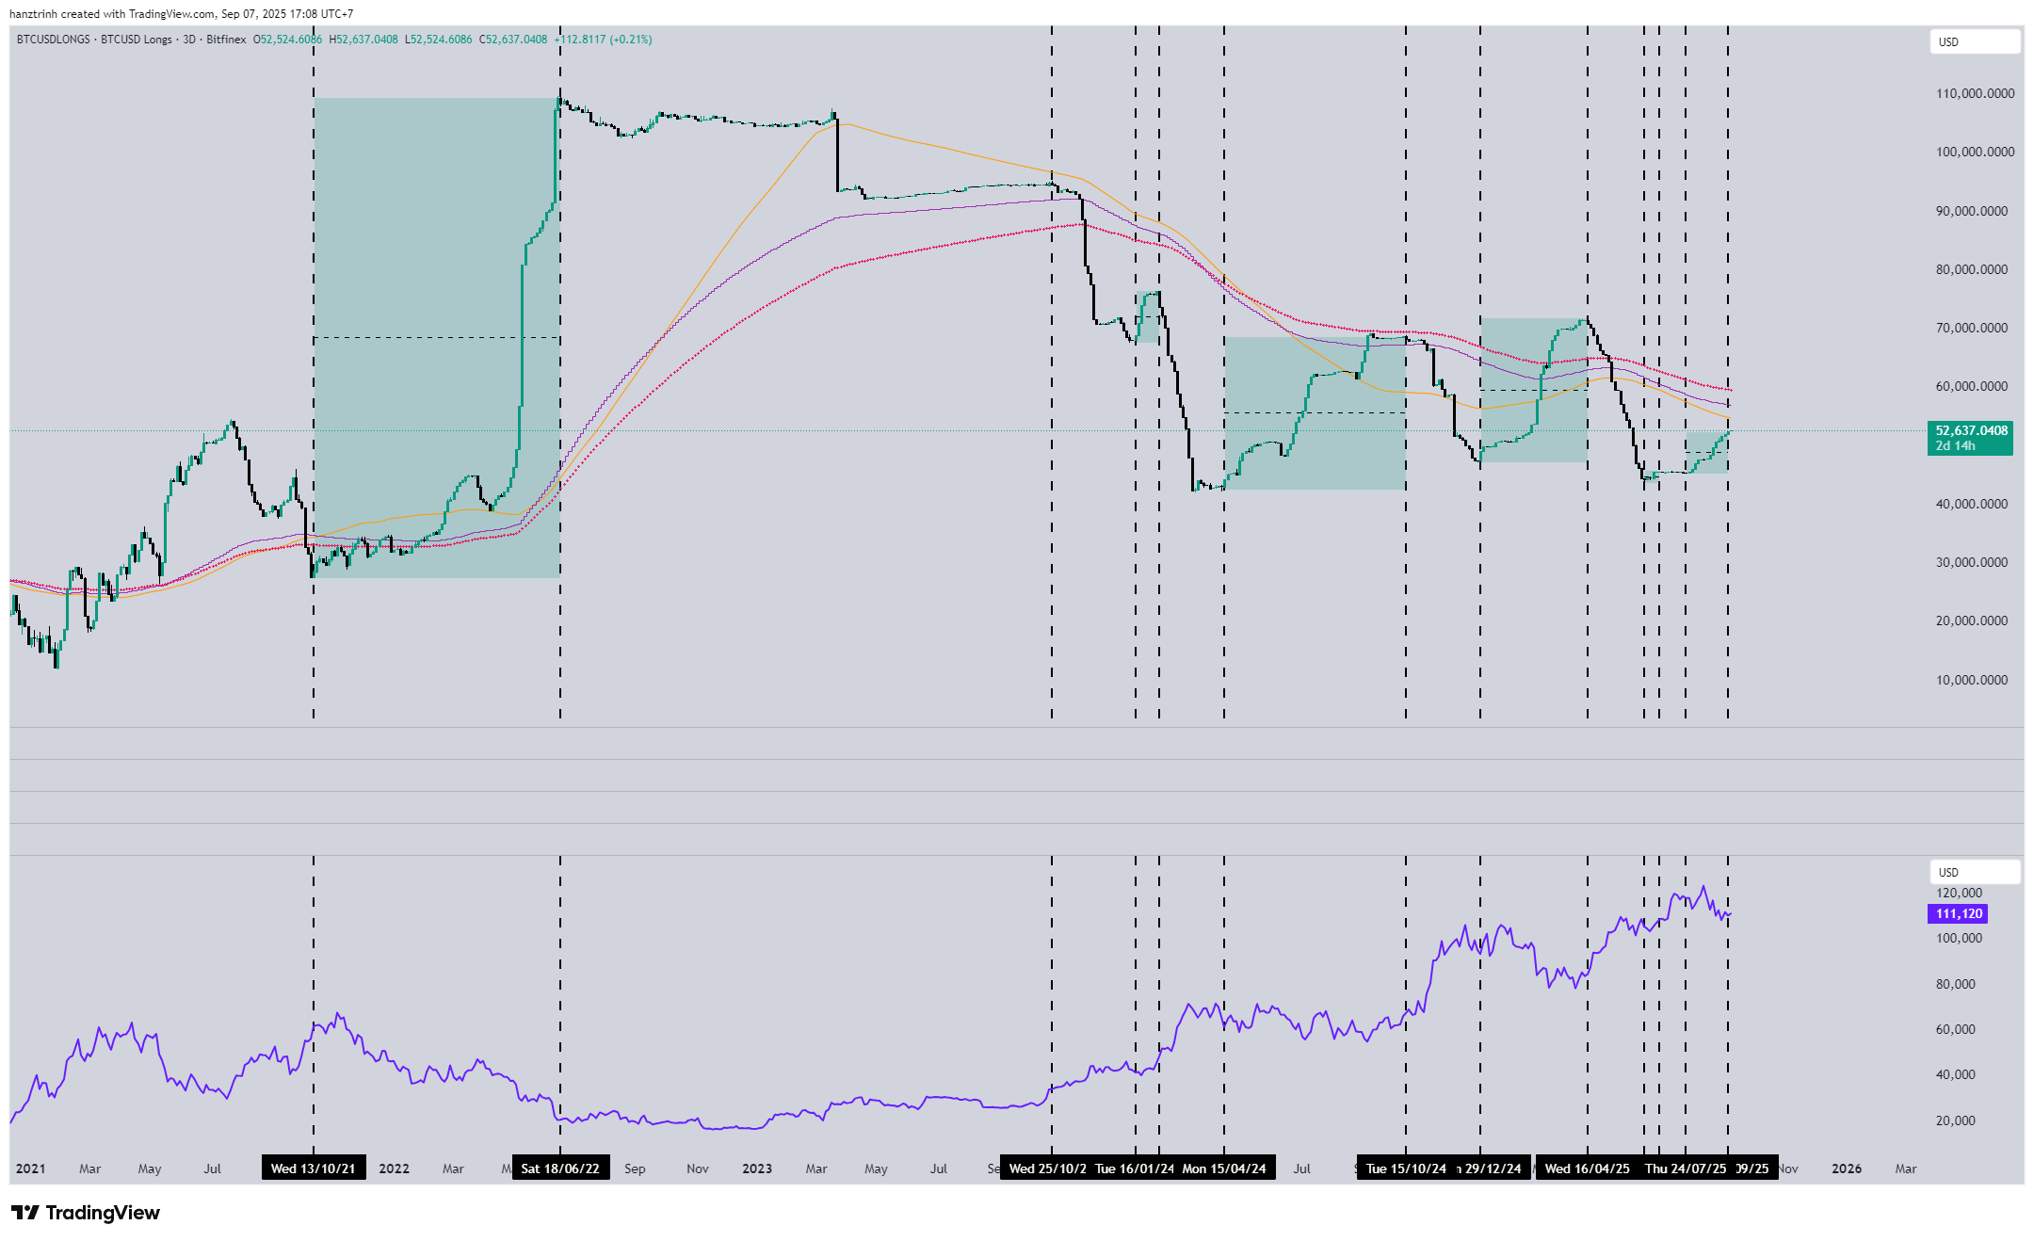Viewport: 2034px width, 1241px height.
Task: Click the Tue 16/01/24 date label
Action: tap(1135, 1168)
